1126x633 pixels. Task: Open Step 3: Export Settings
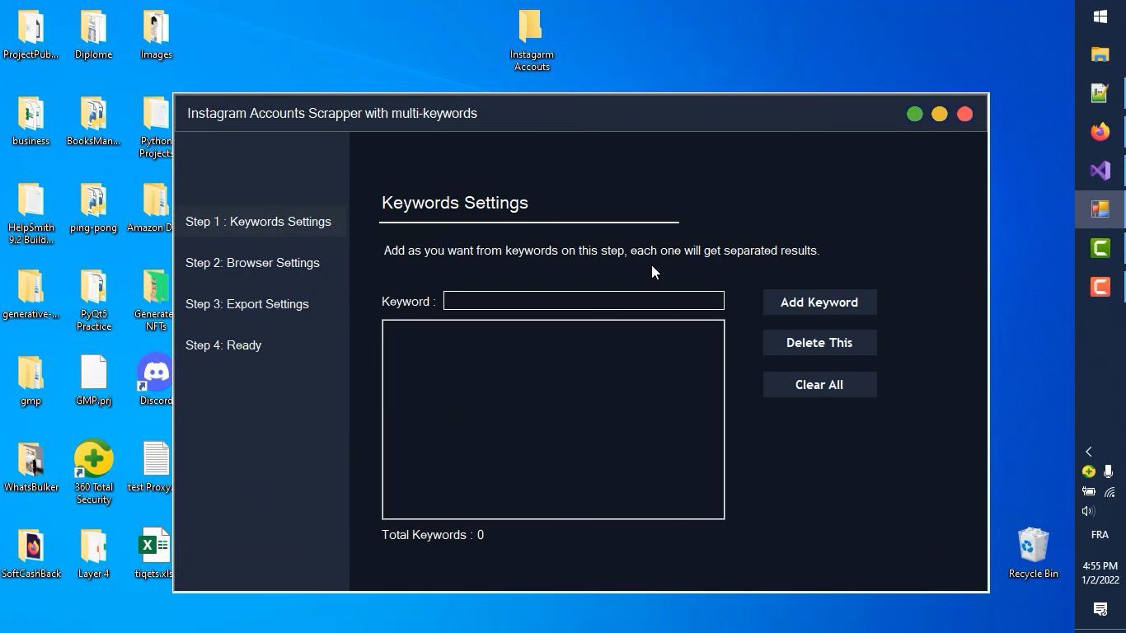[x=247, y=304]
